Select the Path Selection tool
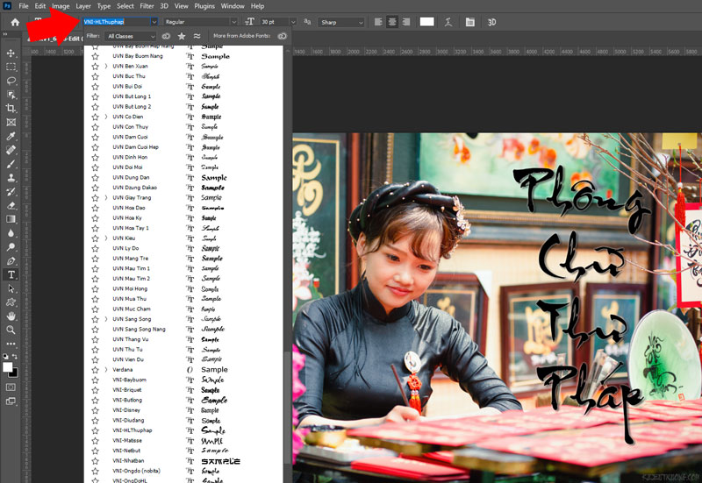Image resolution: width=702 pixels, height=483 pixels. pos(11,288)
